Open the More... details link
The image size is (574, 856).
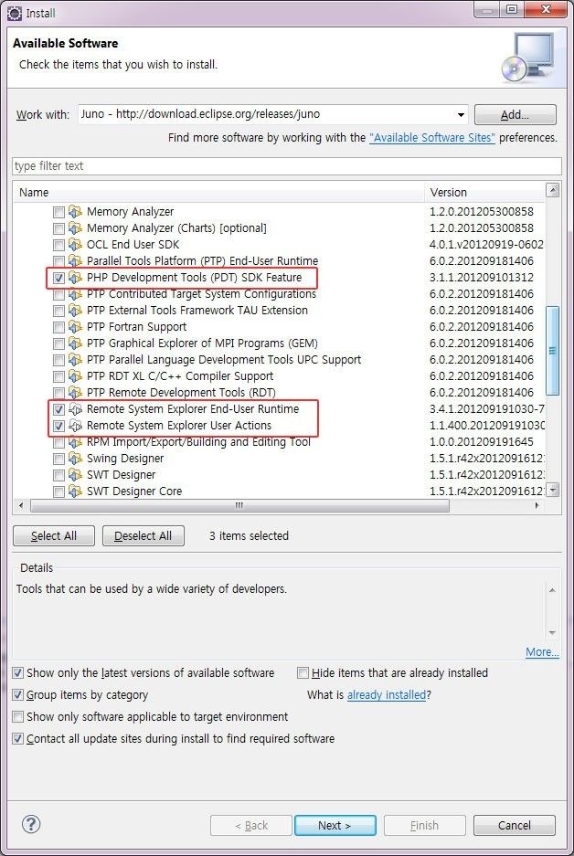[542, 652]
